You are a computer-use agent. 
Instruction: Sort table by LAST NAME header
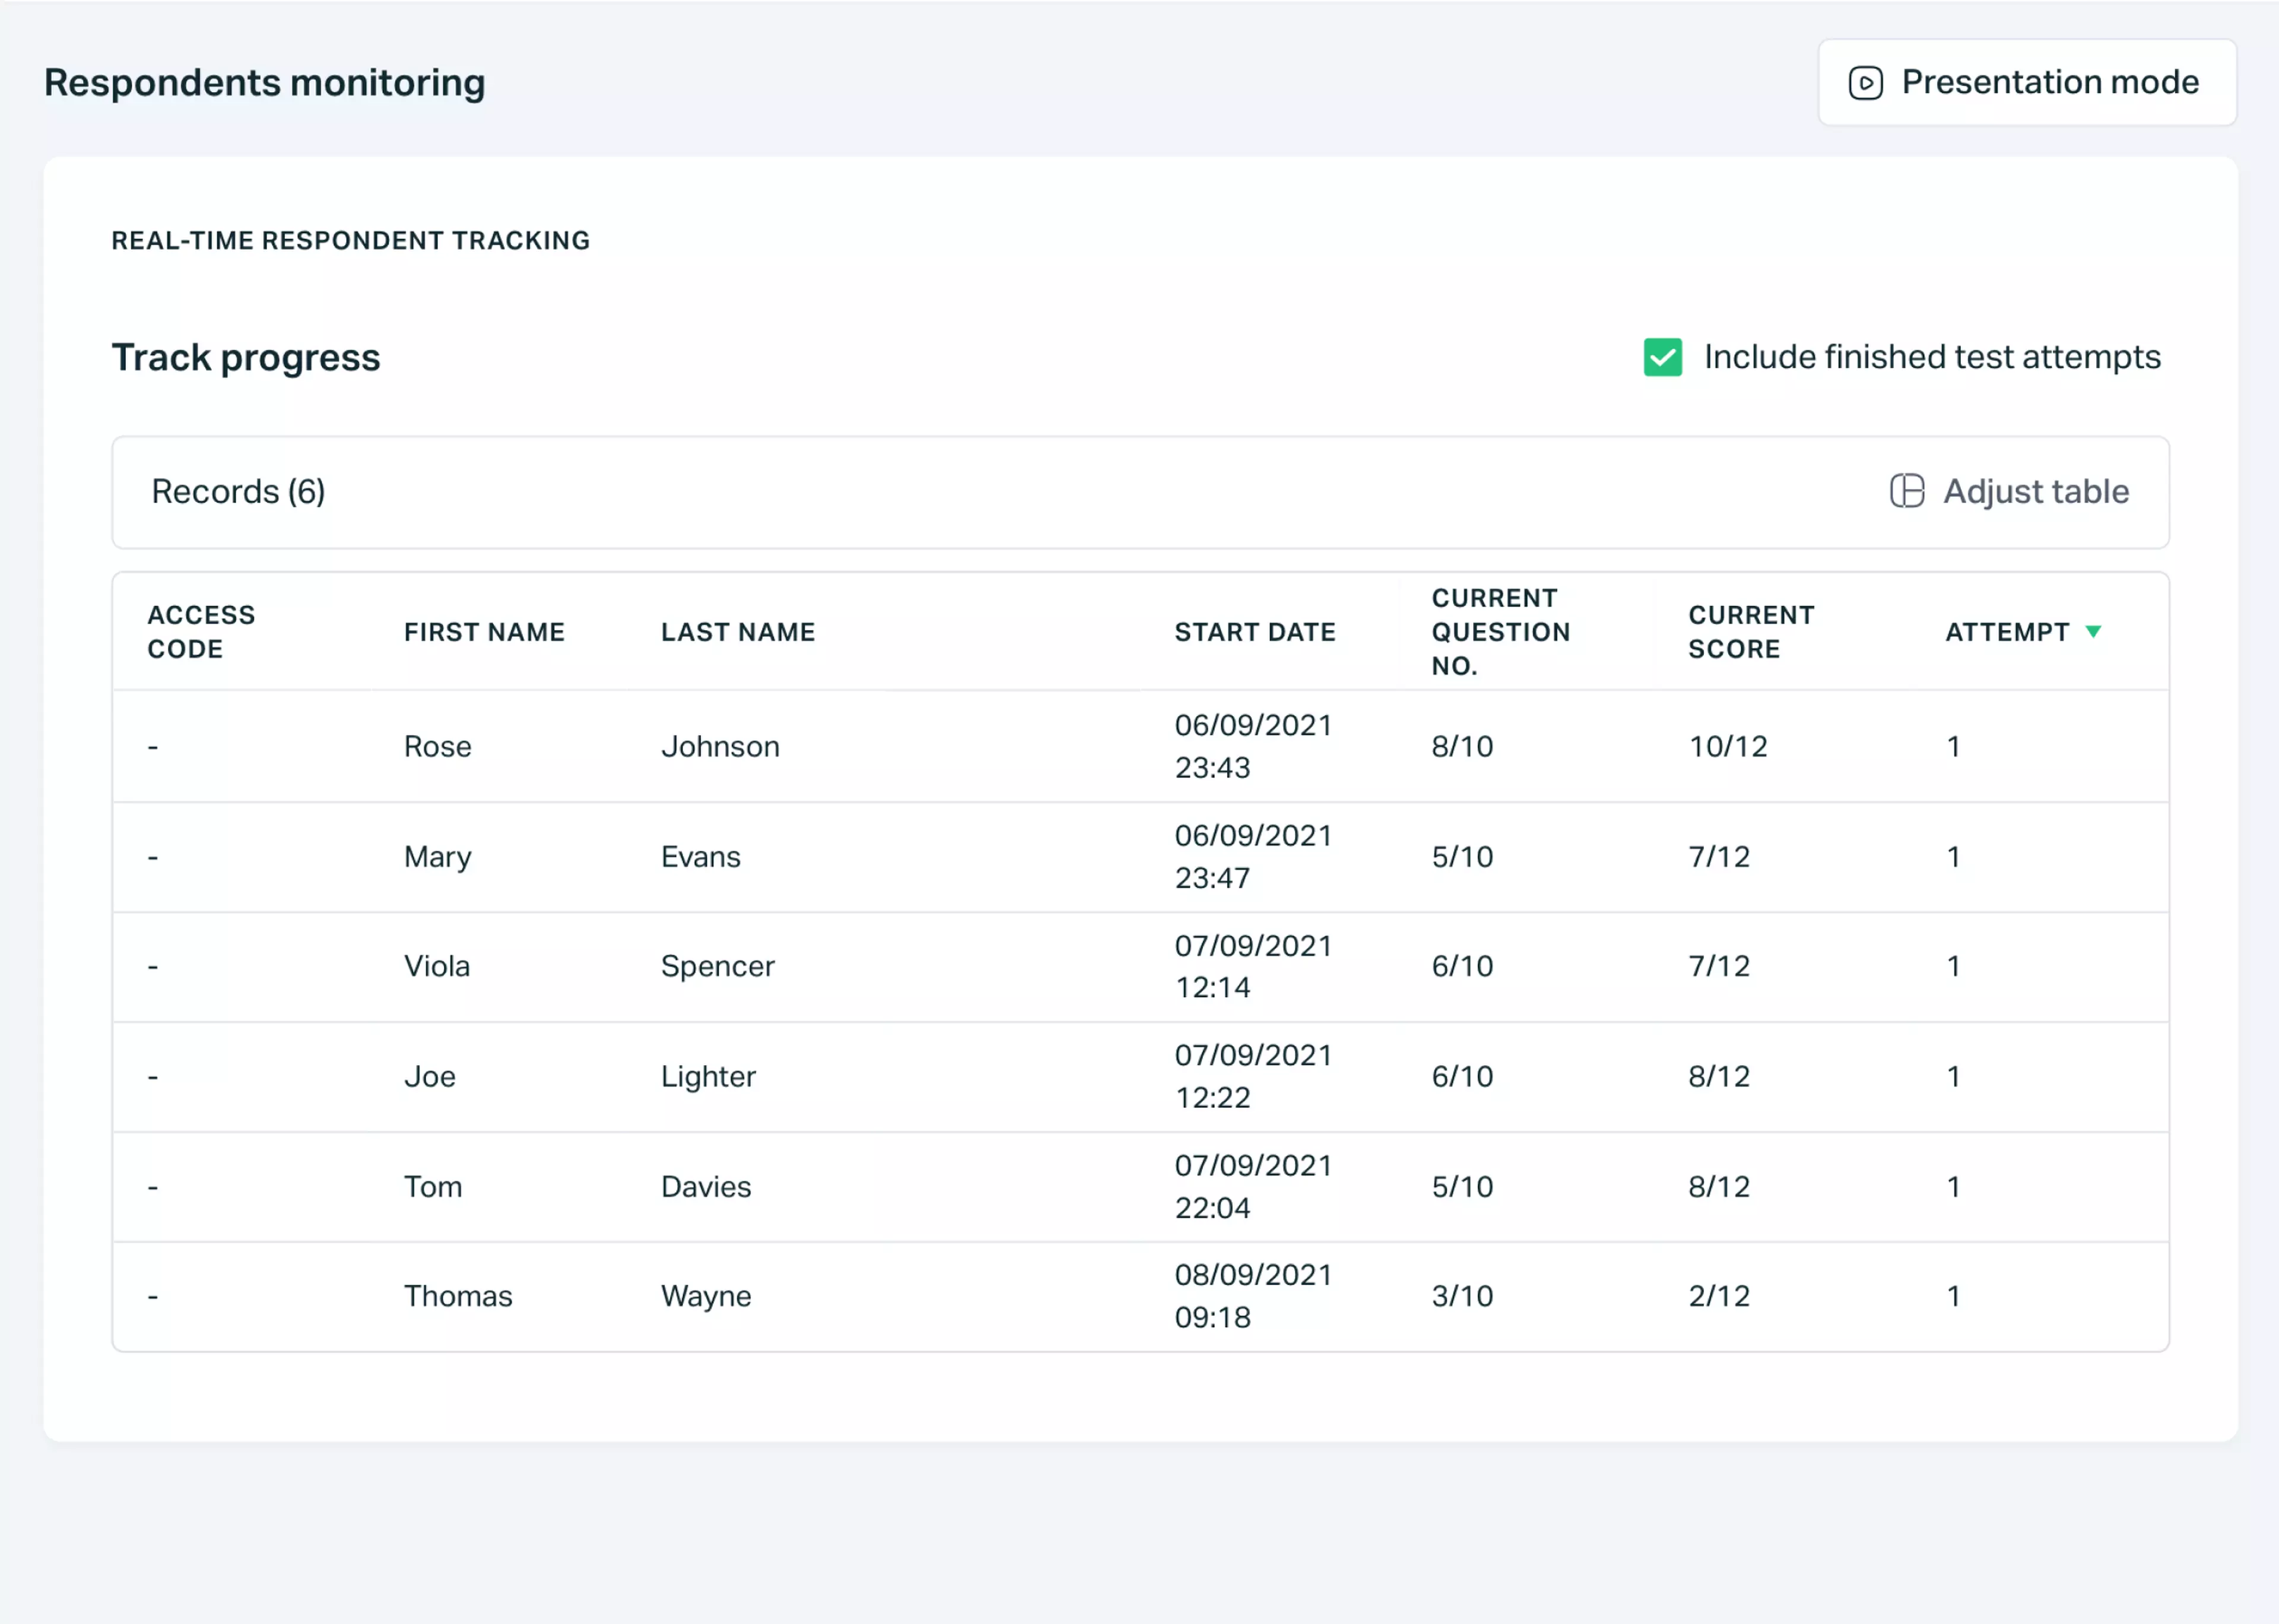coord(737,631)
